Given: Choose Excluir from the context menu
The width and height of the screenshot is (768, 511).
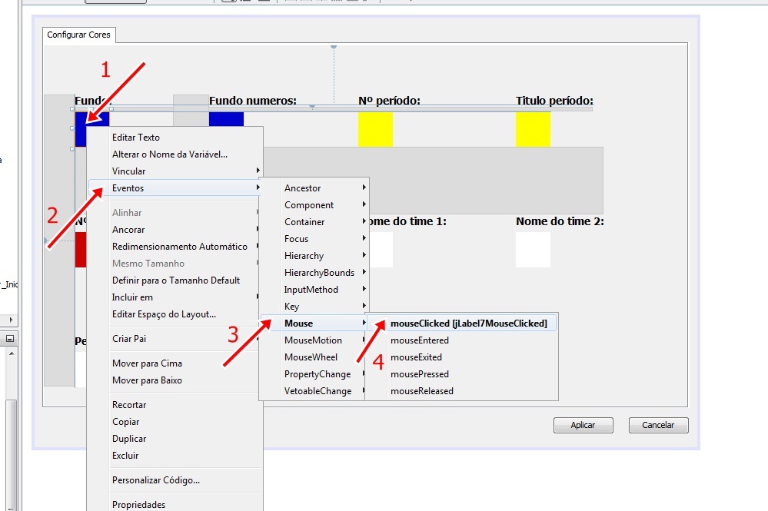Looking at the screenshot, I should click(175, 456).
